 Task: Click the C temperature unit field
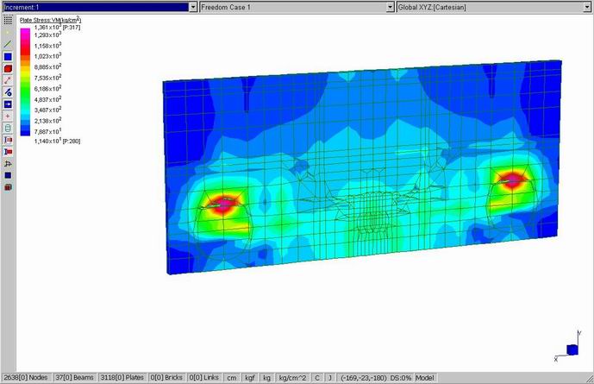[x=317, y=378]
